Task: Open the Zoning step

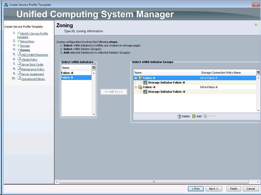Action: 25,50
